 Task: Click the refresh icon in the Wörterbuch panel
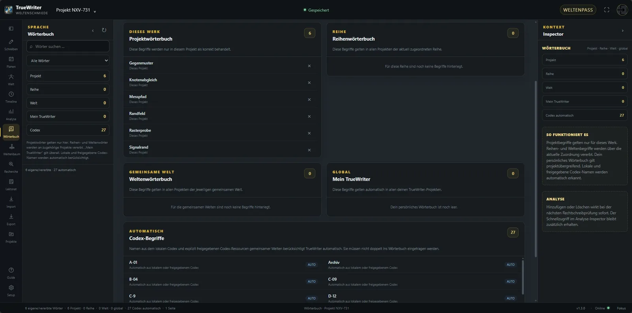pos(104,30)
